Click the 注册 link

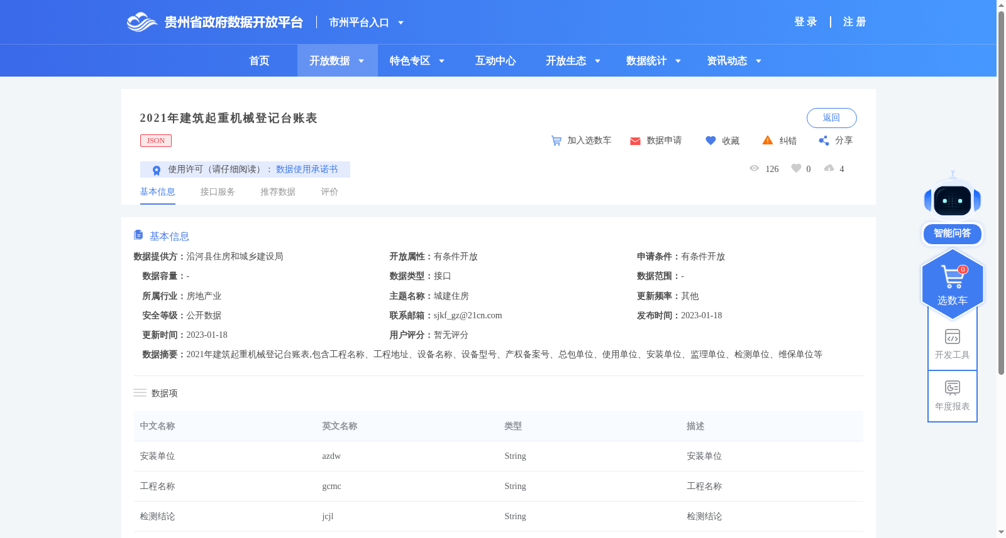point(854,22)
